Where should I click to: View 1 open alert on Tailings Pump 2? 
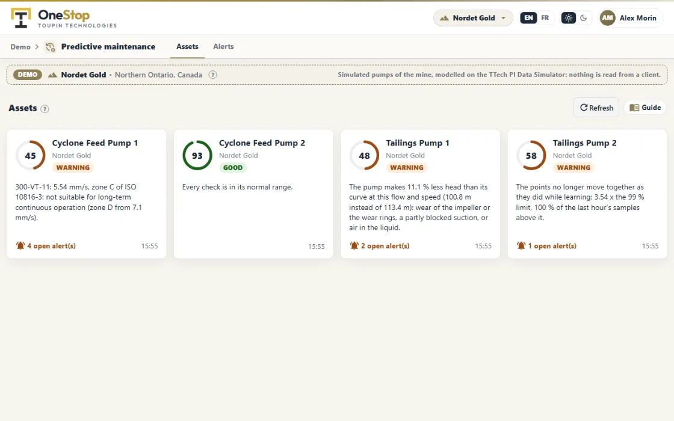pyautogui.click(x=546, y=246)
